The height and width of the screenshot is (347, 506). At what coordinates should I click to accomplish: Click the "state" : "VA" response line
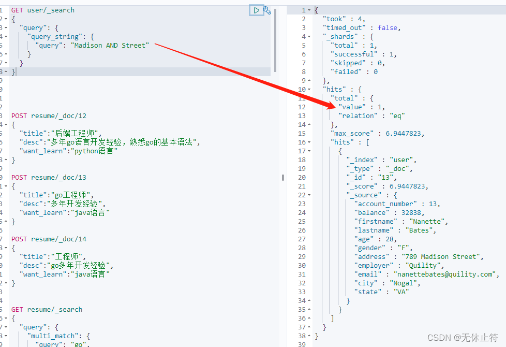381,292
